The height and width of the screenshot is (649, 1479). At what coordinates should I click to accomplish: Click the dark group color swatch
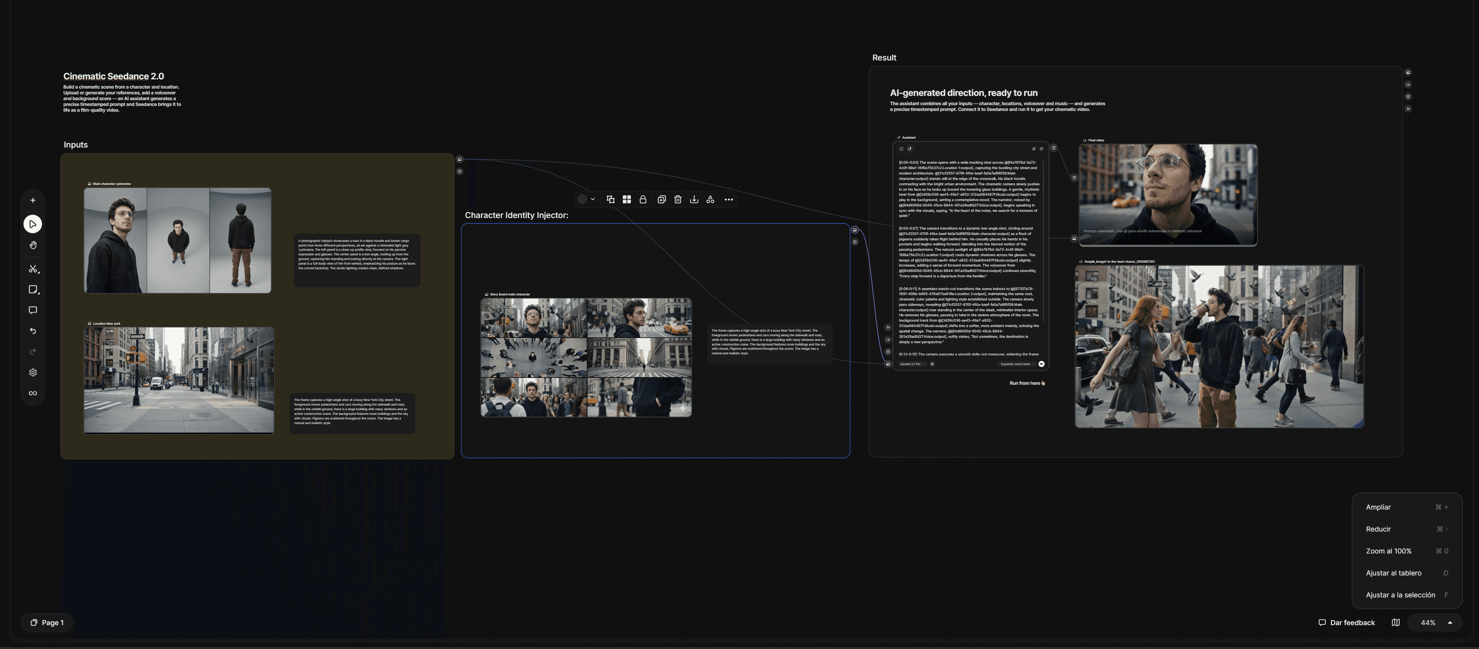coord(582,199)
